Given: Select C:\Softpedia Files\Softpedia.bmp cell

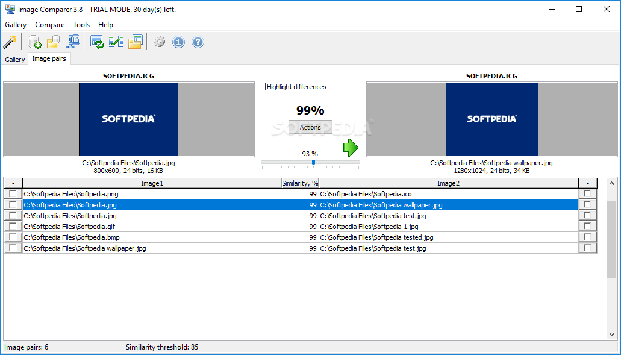Looking at the screenshot, I should tap(152, 237).
